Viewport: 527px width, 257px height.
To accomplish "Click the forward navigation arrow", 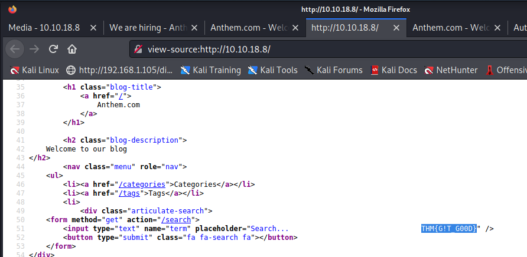I will (34, 49).
